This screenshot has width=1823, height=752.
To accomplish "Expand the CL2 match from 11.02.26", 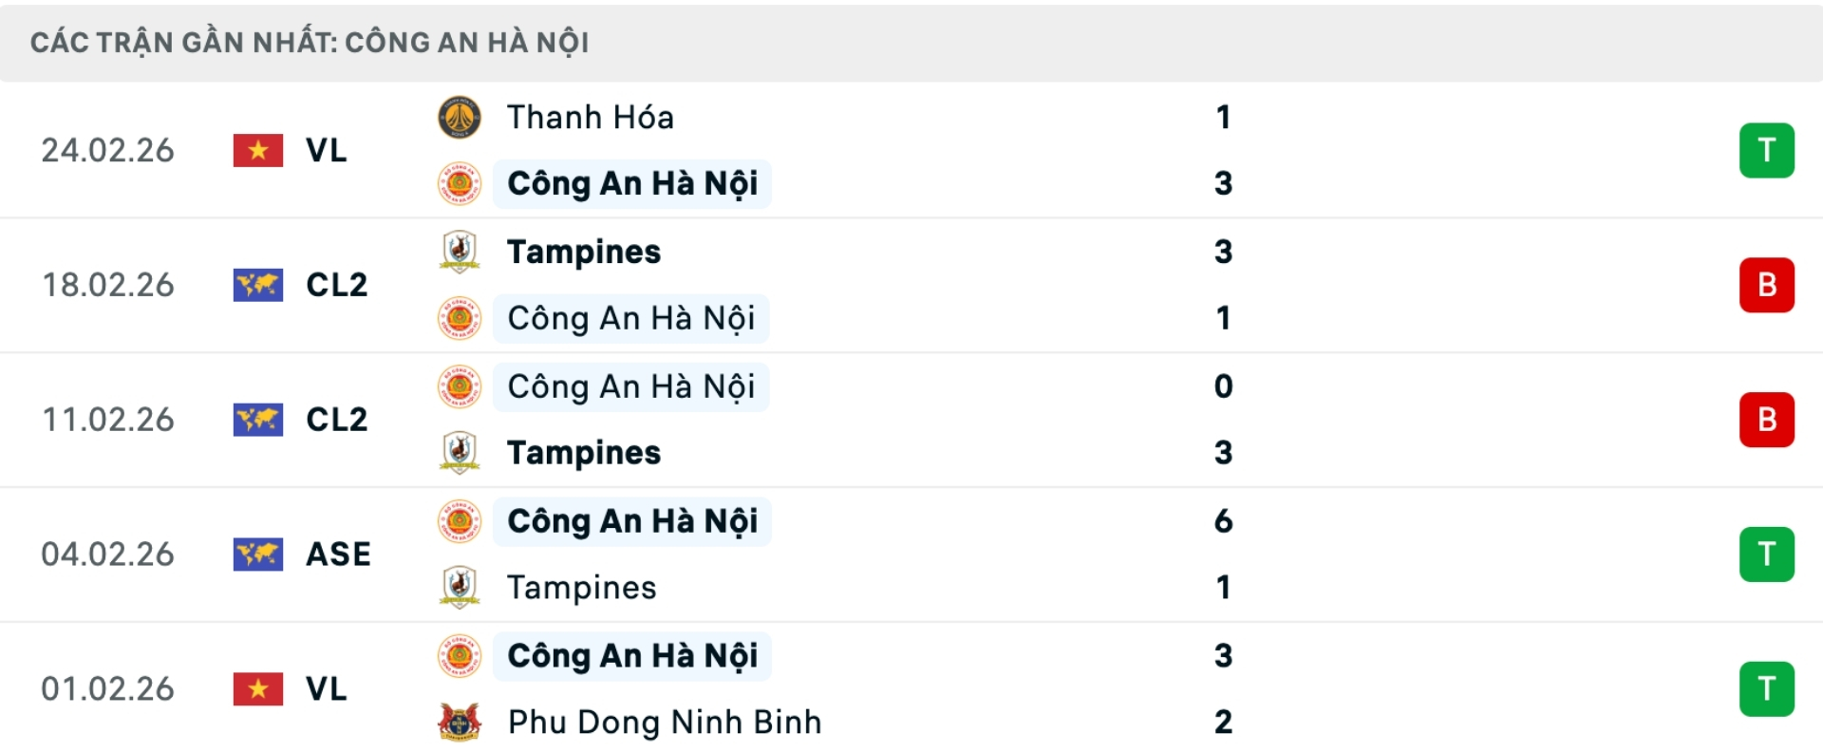I will tap(911, 420).
